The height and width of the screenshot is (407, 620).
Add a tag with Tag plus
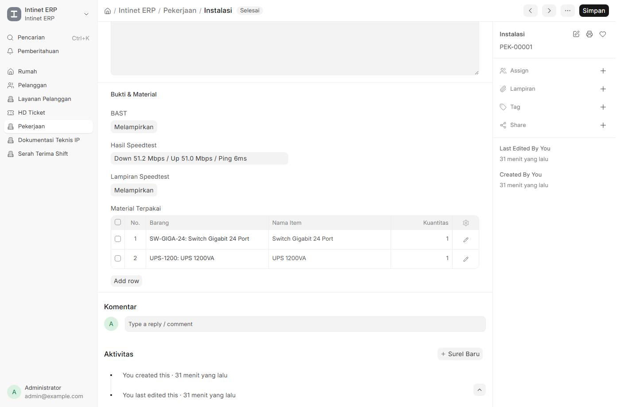(x=603, y=107)
